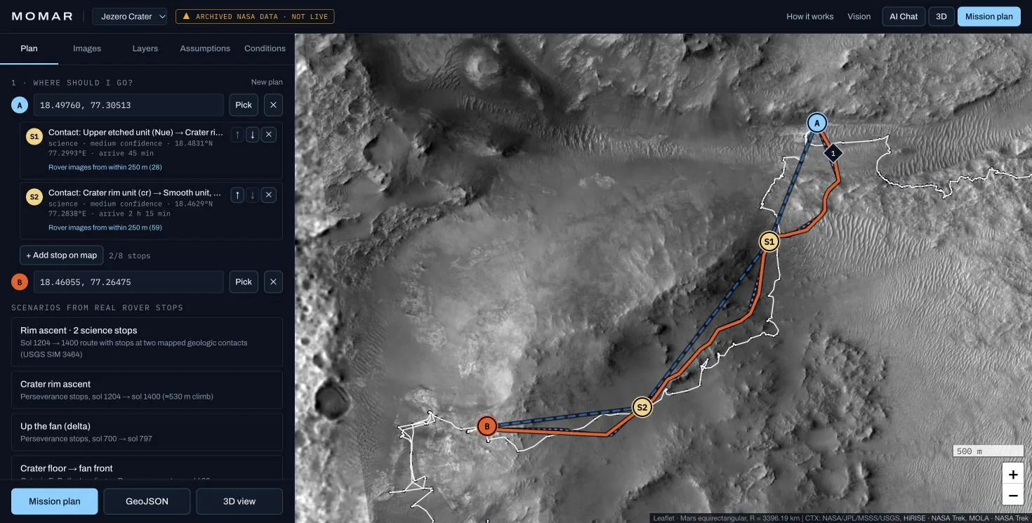This screenshot has width=1032, height=523.
Task: Click MOLA attribution link
Action: click(x=979, y=519)
